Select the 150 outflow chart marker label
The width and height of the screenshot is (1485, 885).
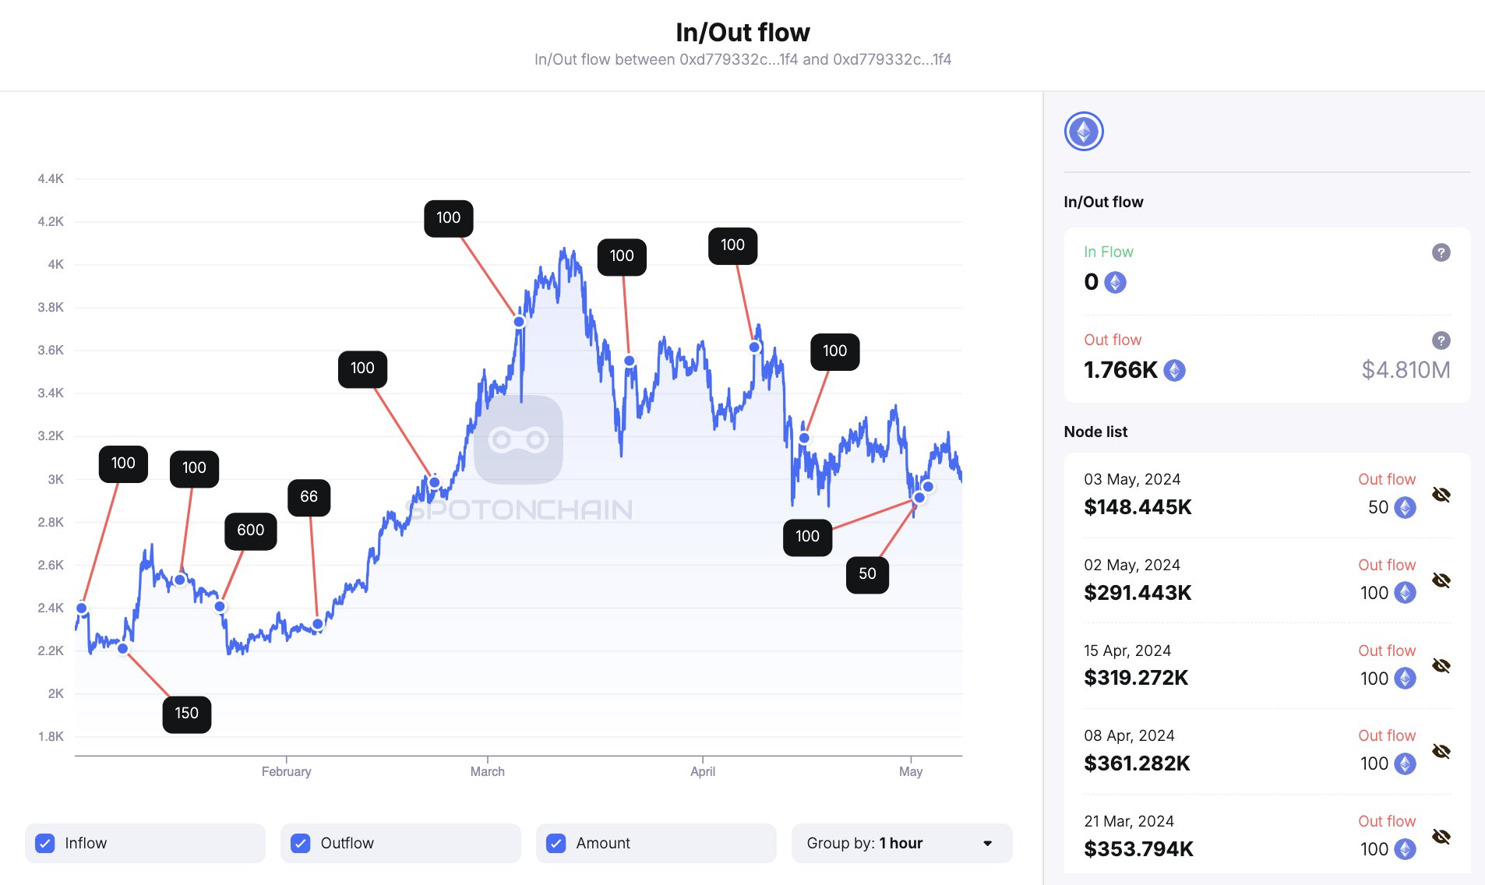tap(187, 714)
